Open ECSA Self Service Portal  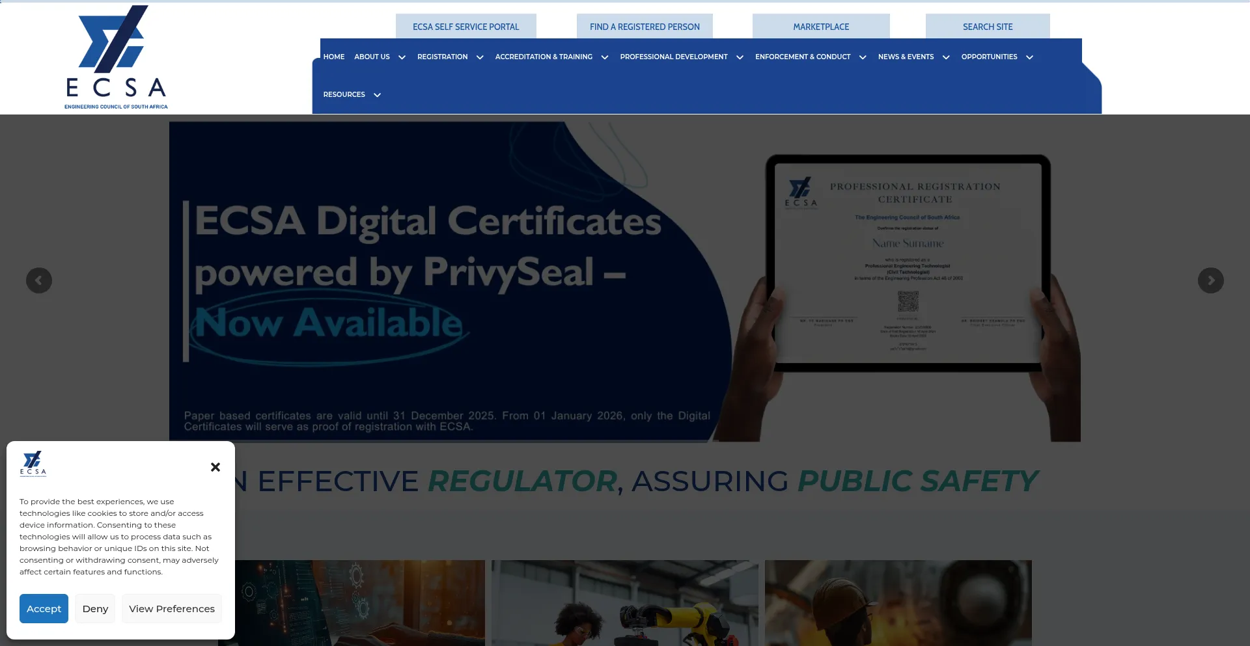[466, 27]
